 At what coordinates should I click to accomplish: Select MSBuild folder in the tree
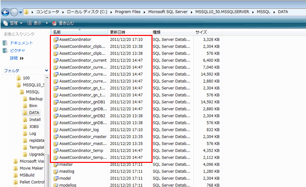pos(27,175)
